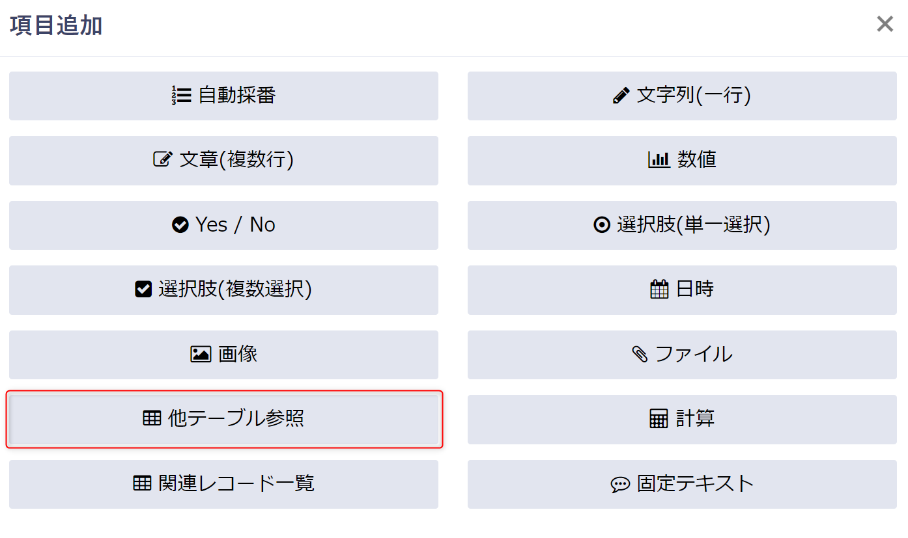Click the numbered list icon for 自動採番
This screenshot has height=538, width=908.
(x=181, y=96)
